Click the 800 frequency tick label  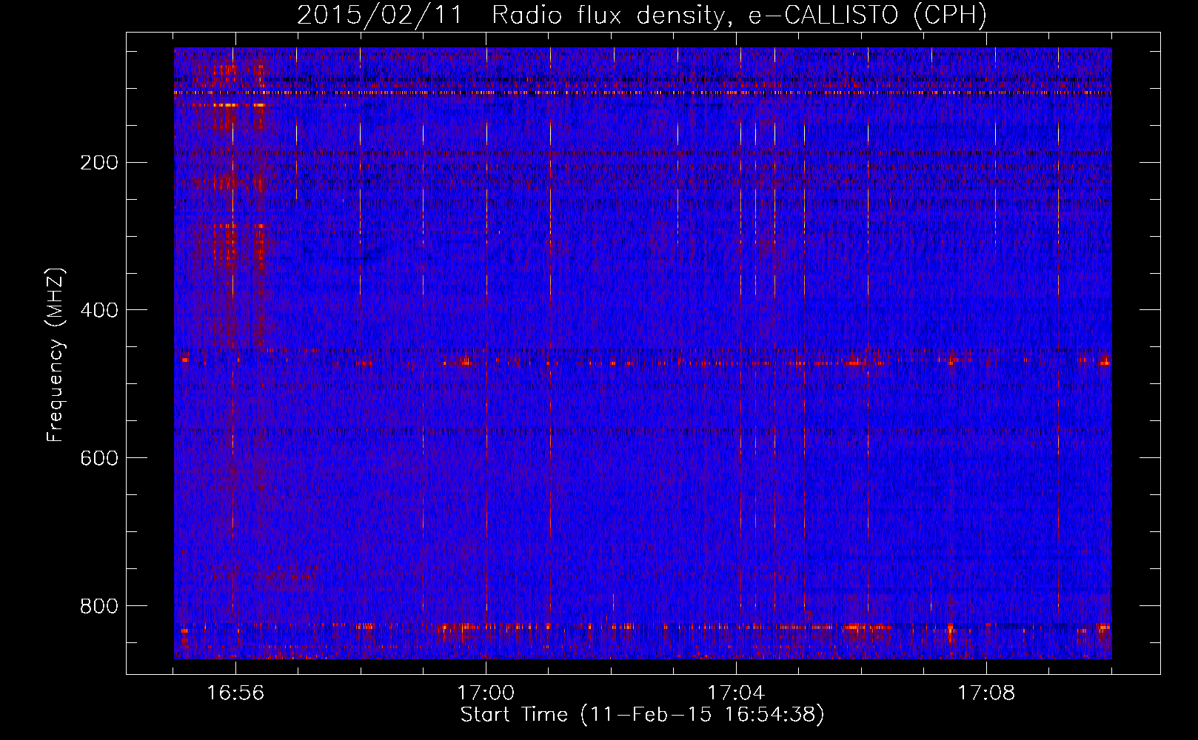pyautogui.click(x=98, y=606)
